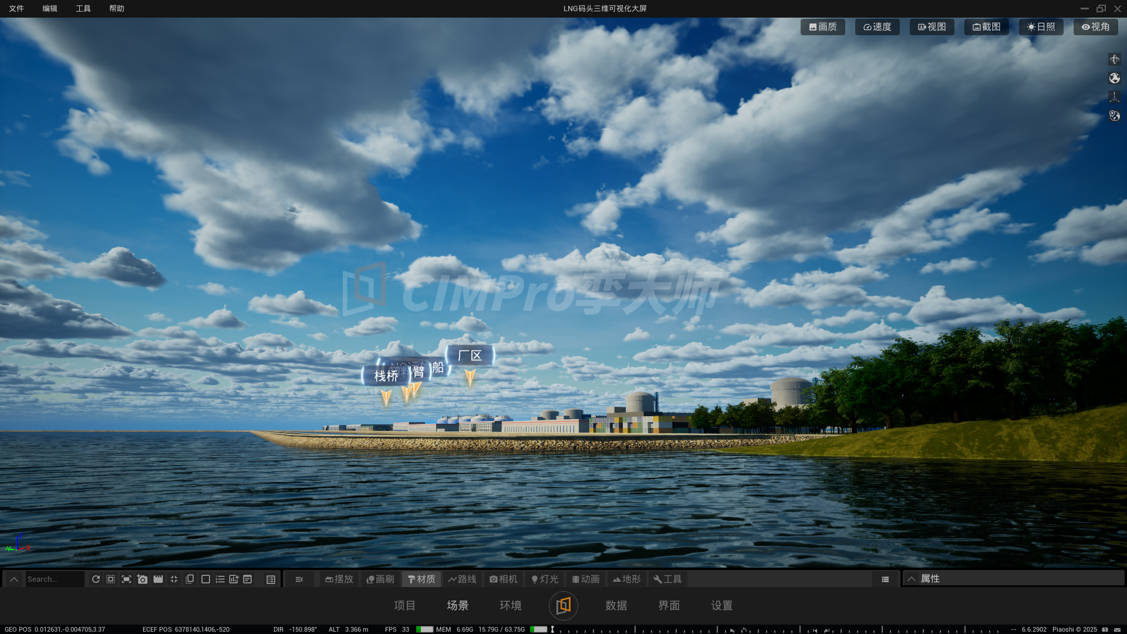Viewport: 1127px width, 634px height.
Task: Open the 画质 quality dropdown
Action: click(823, 27)
